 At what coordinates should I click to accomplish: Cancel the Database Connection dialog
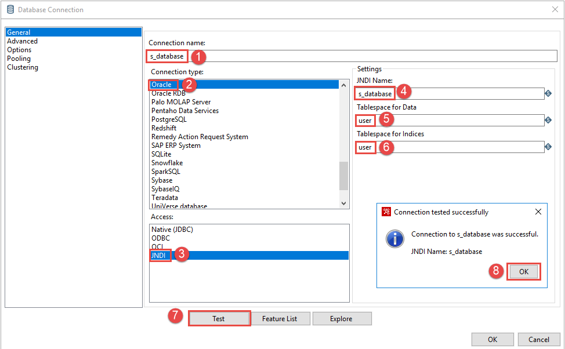538,339
